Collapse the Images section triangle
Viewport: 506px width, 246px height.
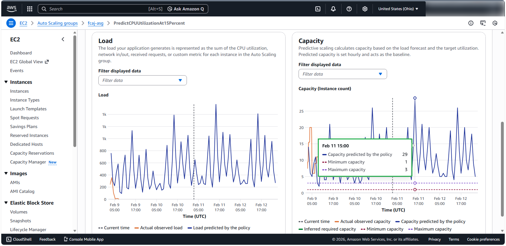pyautogui.click(x=6, y=173)
